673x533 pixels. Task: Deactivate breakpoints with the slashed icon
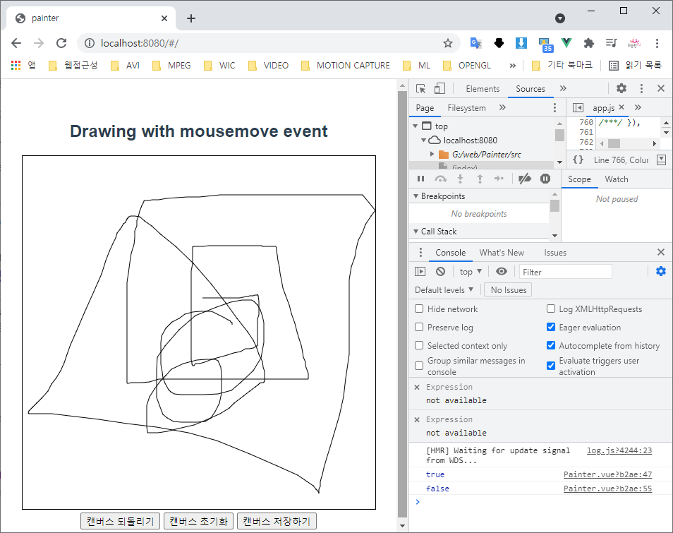[x=524, y=179]
